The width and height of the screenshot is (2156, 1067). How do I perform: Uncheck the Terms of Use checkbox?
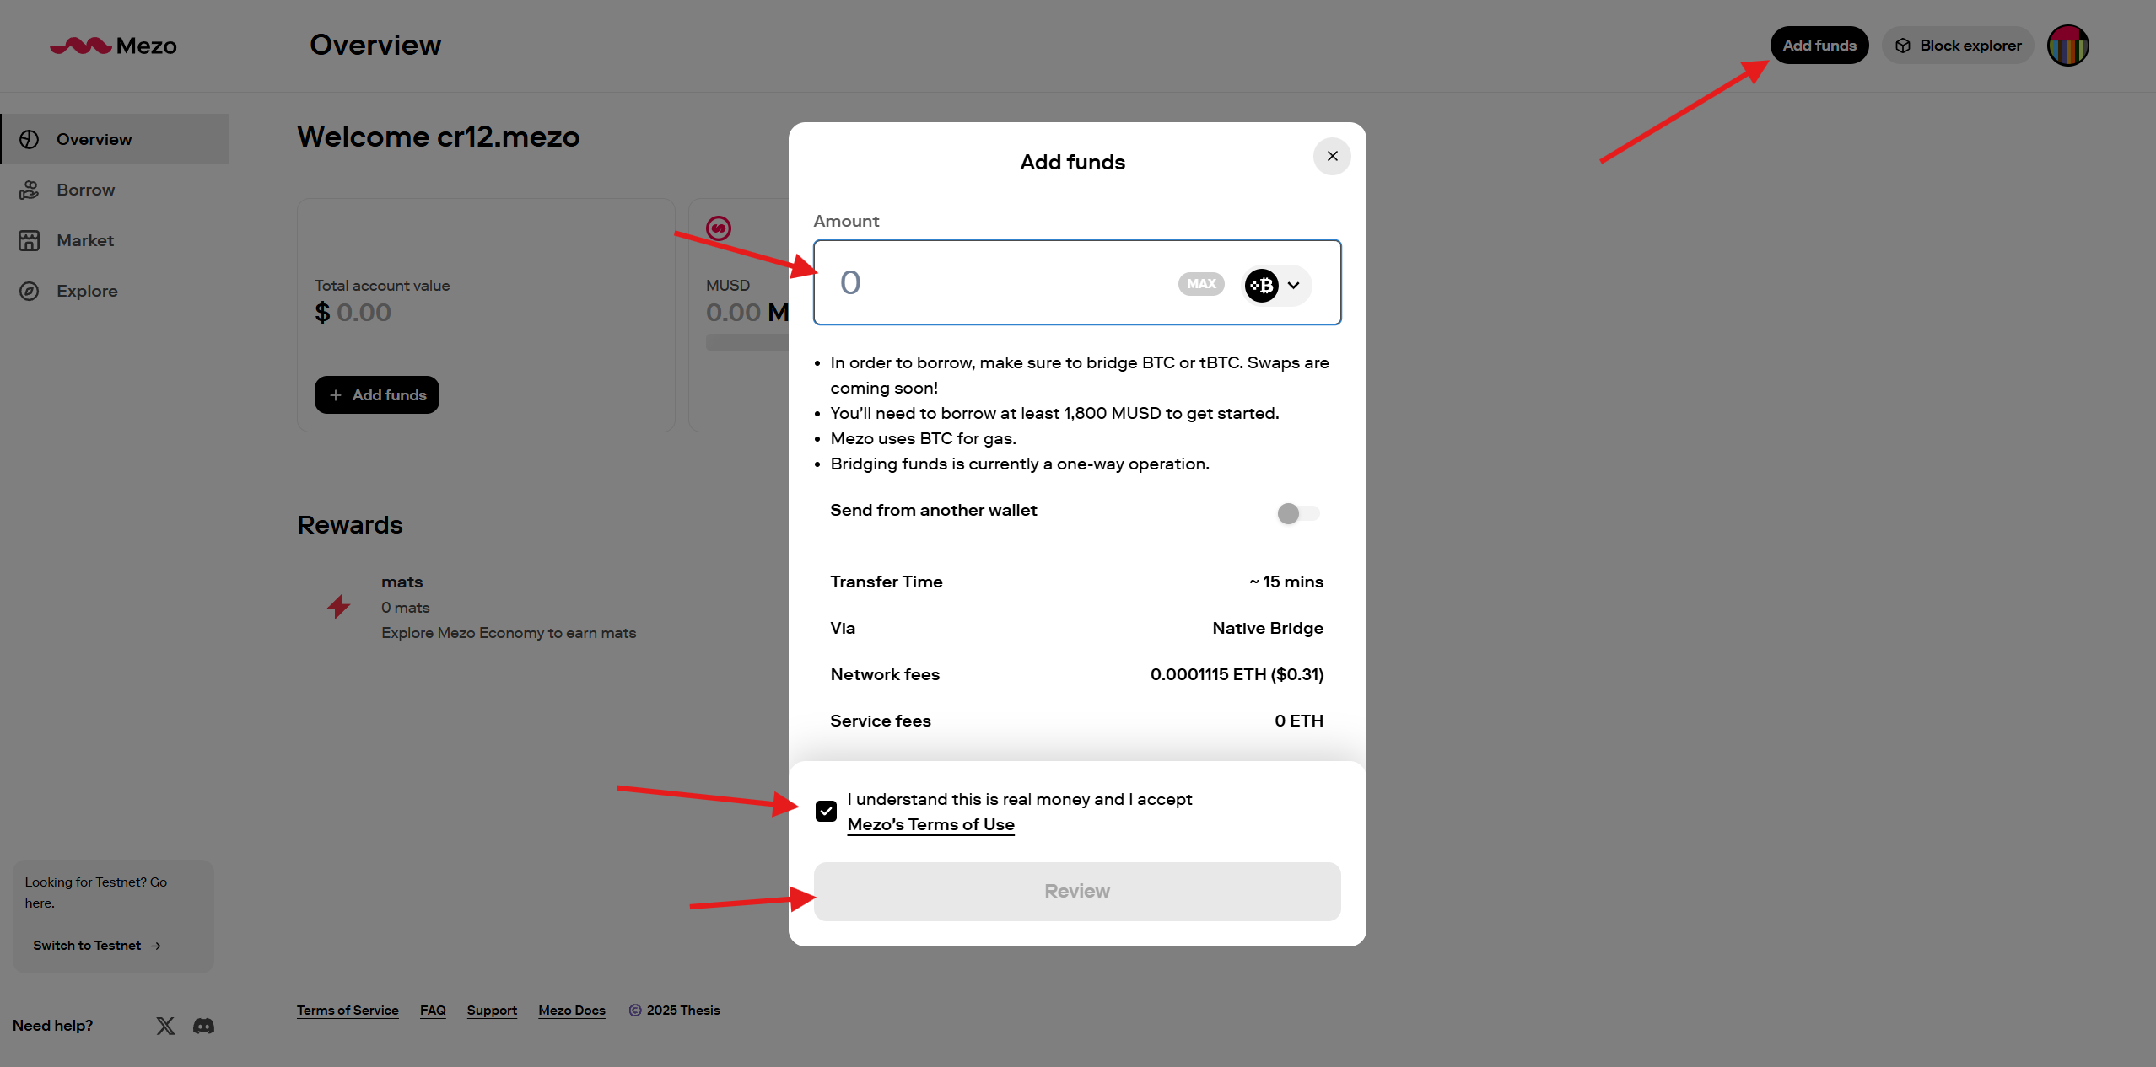(x=826, y=811)
